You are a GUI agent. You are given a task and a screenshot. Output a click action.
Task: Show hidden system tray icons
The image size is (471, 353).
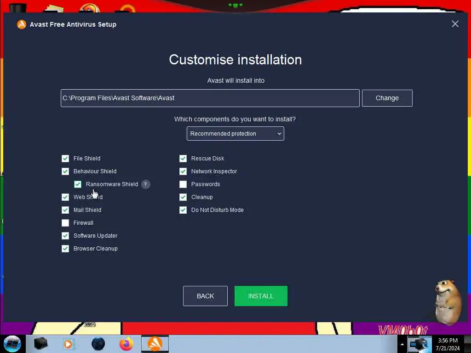tap(402, 344)
